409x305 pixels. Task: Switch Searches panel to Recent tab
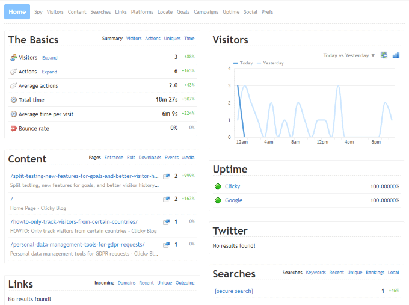pos(336,273)
